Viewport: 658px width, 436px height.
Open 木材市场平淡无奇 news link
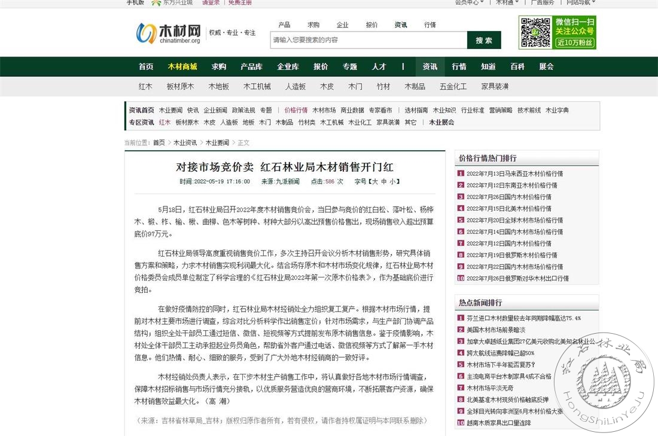coord(490,388)
